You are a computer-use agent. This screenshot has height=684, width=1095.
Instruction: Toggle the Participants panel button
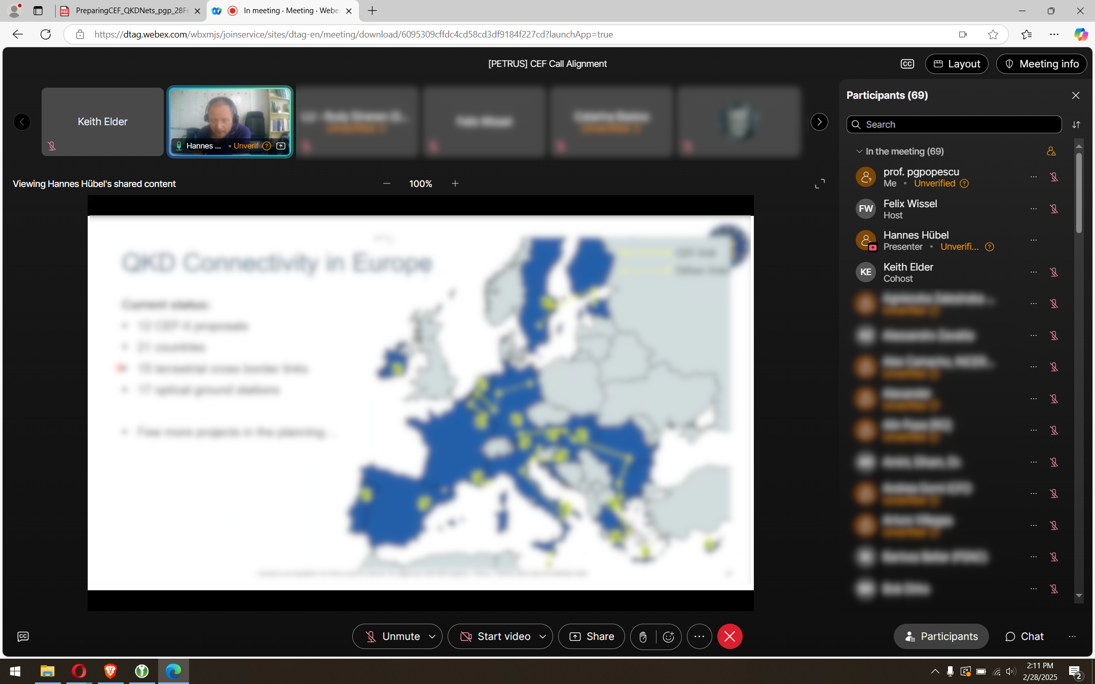coord(941,636)
